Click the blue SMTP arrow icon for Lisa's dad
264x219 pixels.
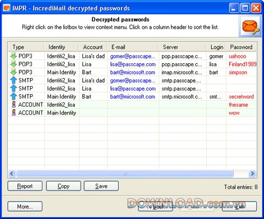(13, 80)
